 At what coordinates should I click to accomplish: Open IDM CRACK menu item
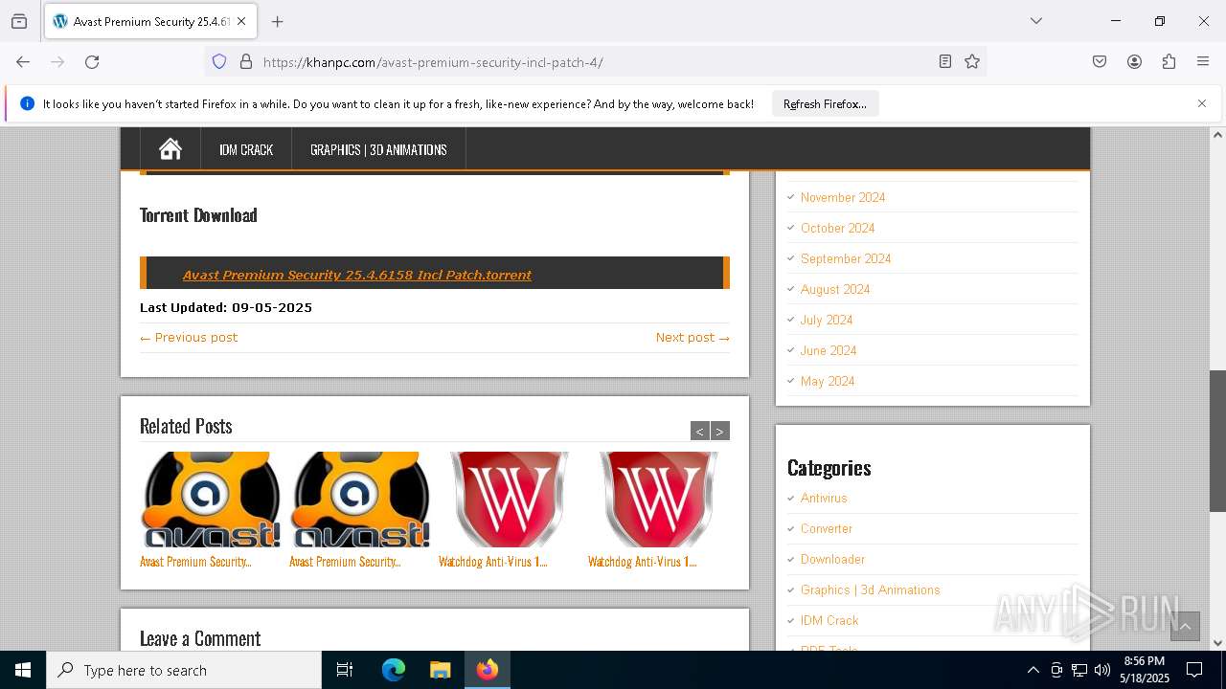tap(246, 149)
